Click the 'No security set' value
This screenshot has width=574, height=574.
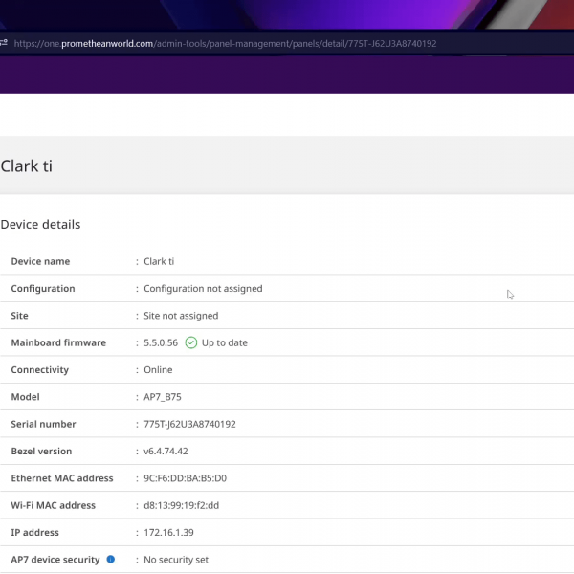[x=176, y=560]
